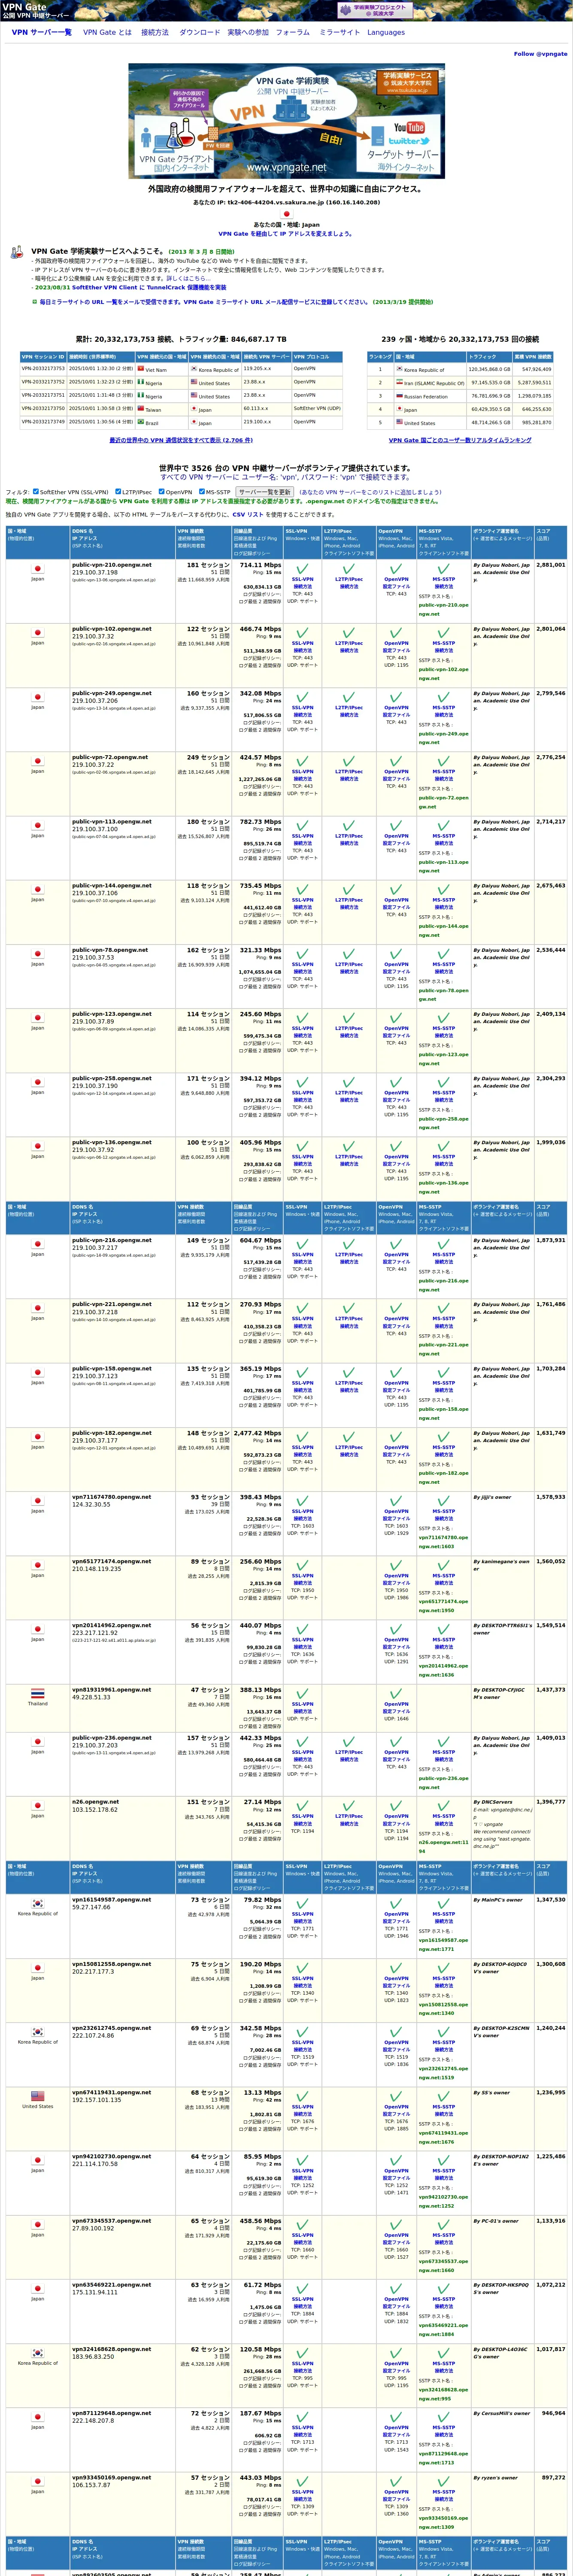Click the Iran flag in the ranking table

pos(400,382)
